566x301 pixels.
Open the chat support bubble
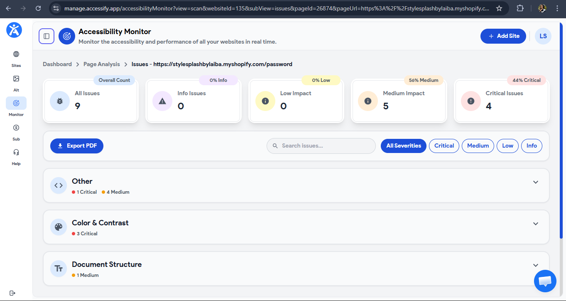[545, 281]
